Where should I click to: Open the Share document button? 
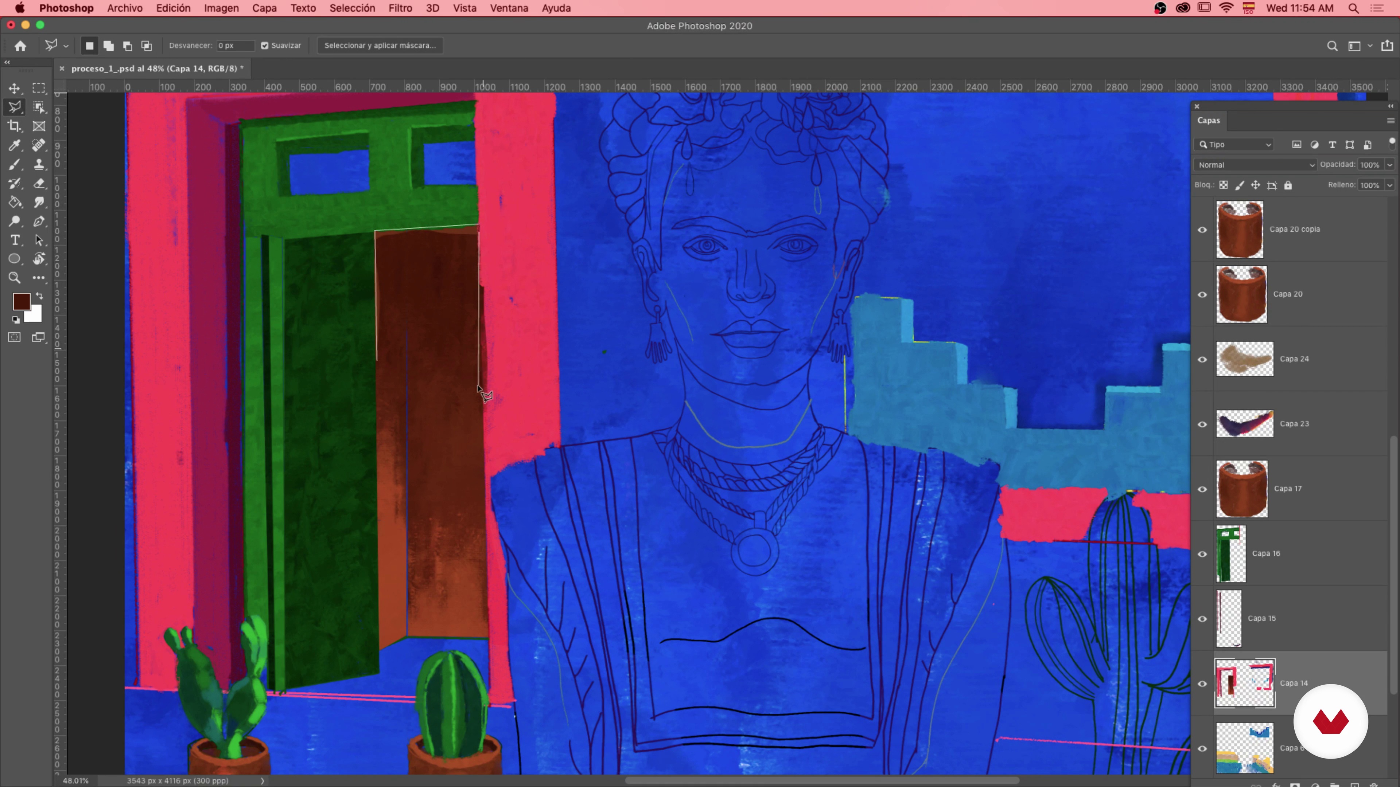1387,46
